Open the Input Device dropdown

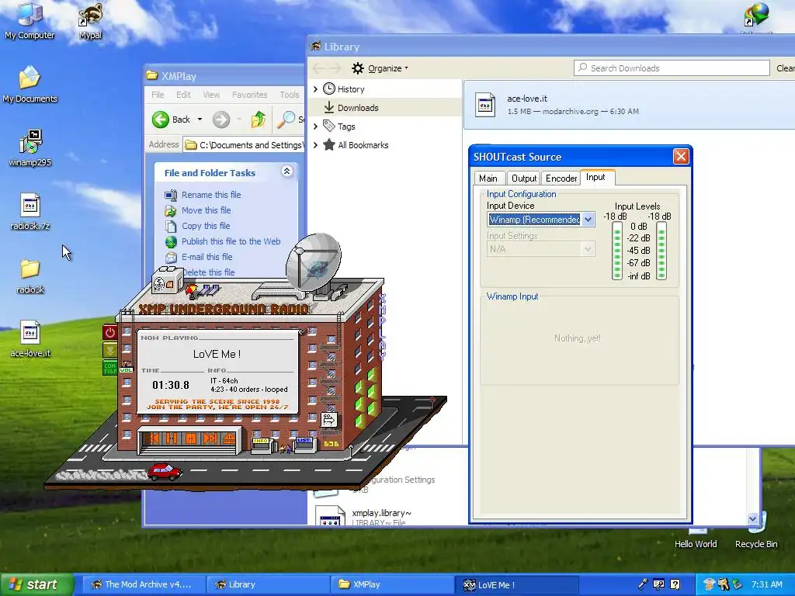[541, 220]
